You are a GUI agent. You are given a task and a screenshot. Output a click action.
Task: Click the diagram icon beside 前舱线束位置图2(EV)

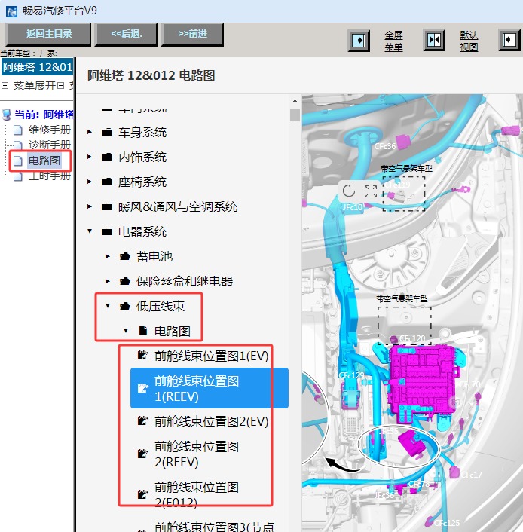coord(142,421)
